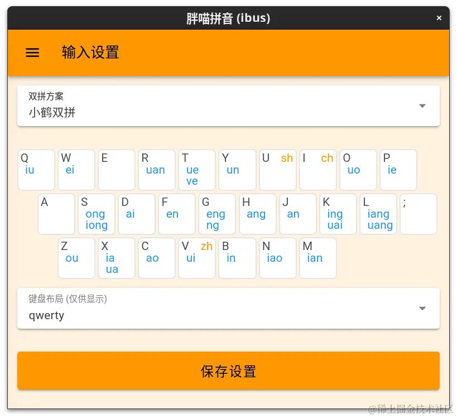Click the L key card iang uang
Image resolution: width=457 pixels, height=418 pixels.
click(x=378, y=214)
